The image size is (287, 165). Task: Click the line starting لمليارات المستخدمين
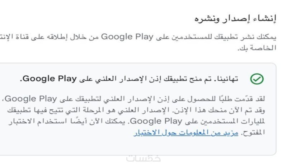[x=137, y=121]
